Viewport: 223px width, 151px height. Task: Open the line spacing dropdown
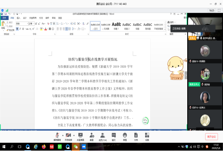[x=74, y=29]
